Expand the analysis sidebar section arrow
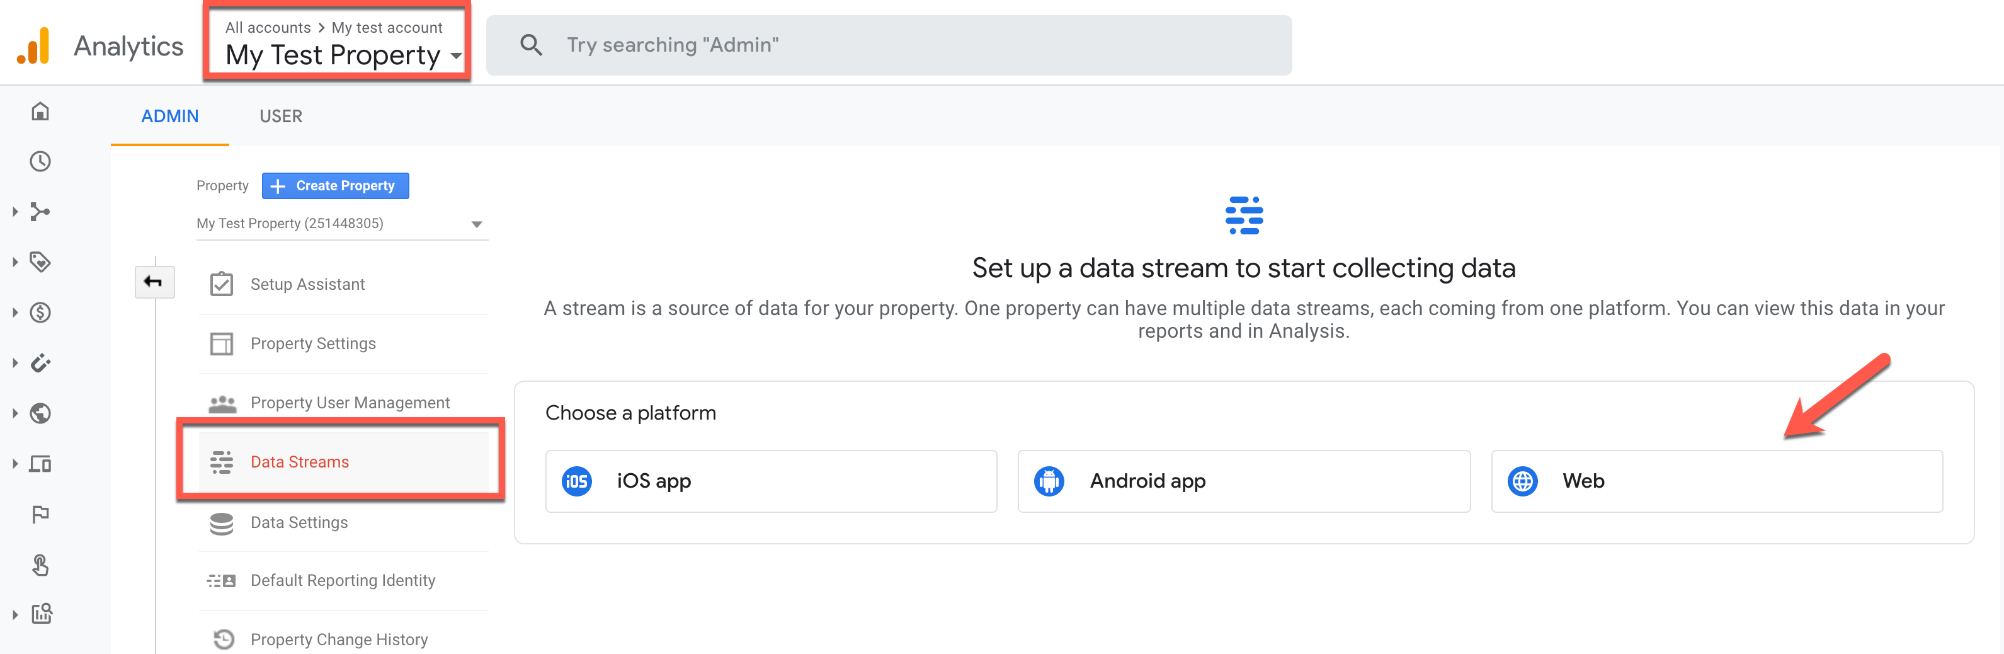 point(14,614)
